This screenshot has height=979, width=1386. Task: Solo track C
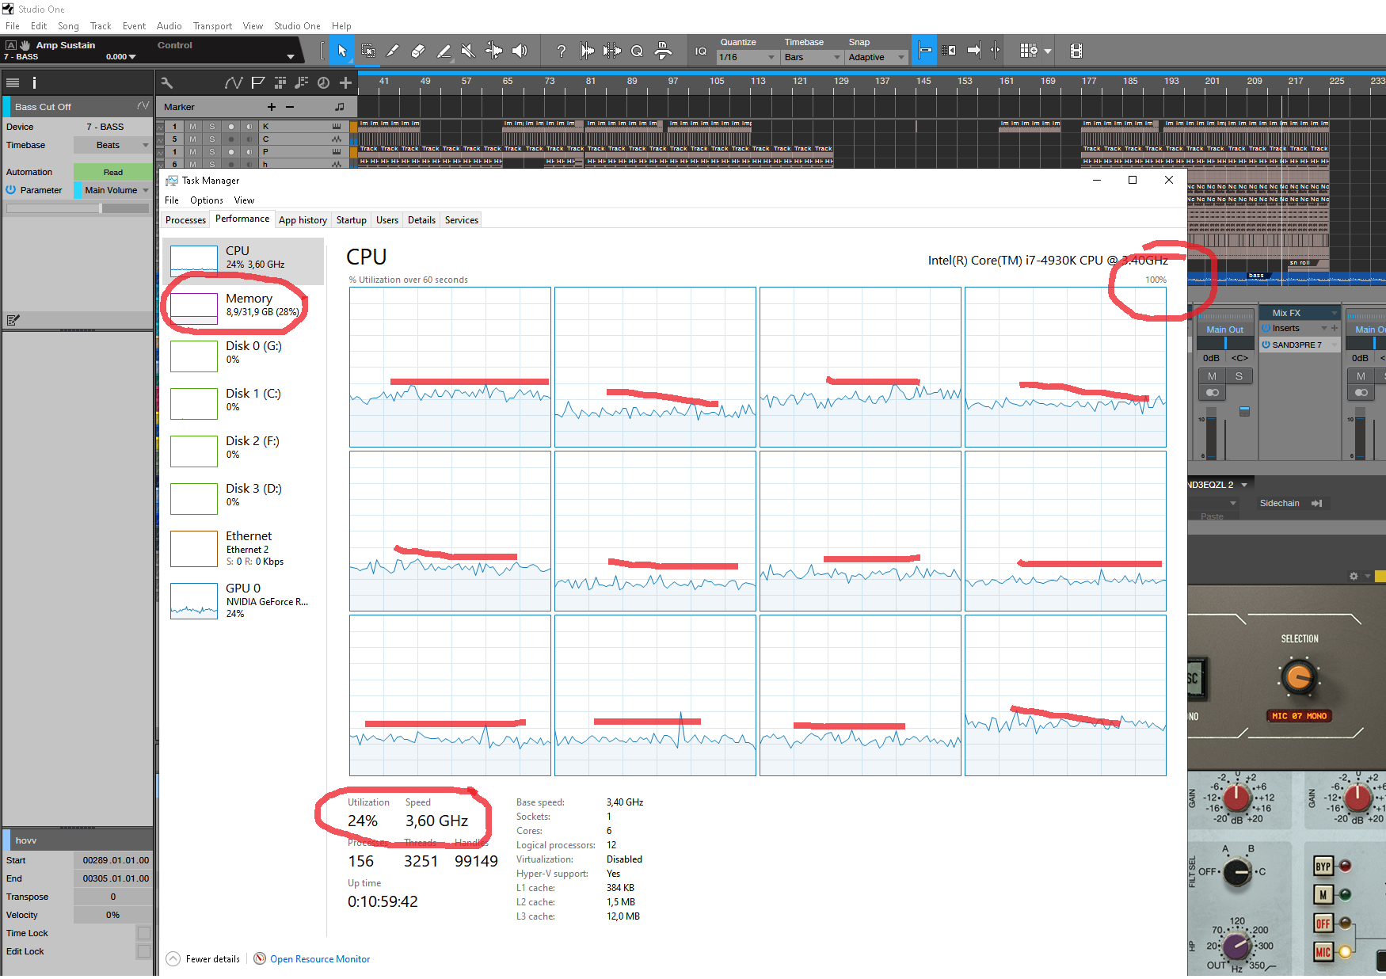click(211, 139)
